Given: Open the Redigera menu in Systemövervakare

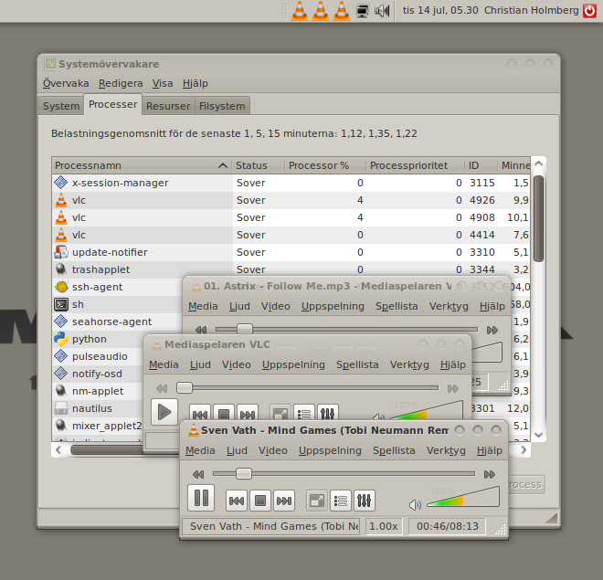Looking at the screenshot, I should tap(121, 83).
